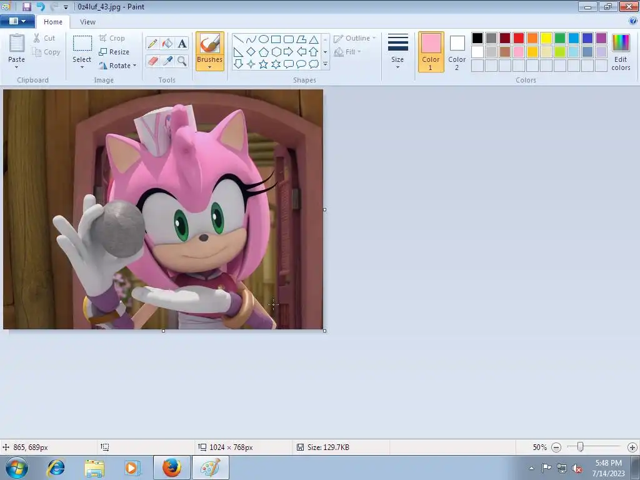Screen dimensions: 640x480
Task: Open the Outline dropdown
Action: pyautogui.click(x=355, y=38)
